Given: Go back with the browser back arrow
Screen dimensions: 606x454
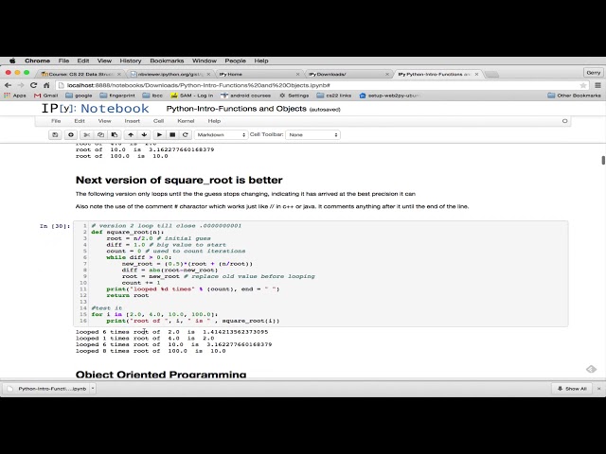Looking at the screenshot, I should click(x=9, y=85).
